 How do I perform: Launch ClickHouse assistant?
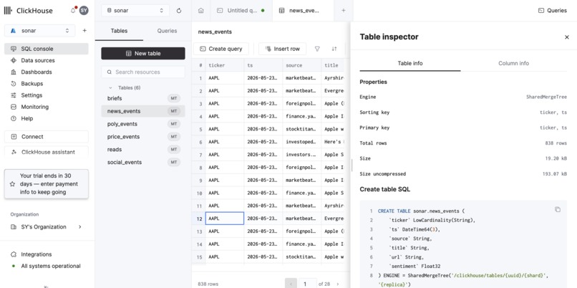coord(47,152)
